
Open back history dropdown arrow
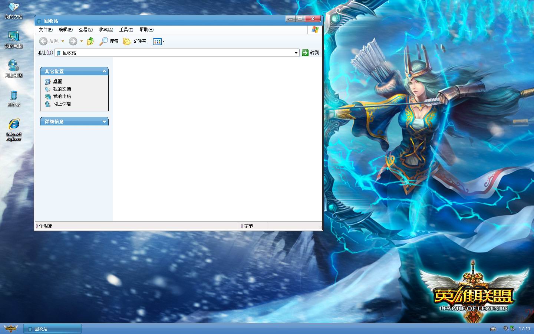(63, 41)
